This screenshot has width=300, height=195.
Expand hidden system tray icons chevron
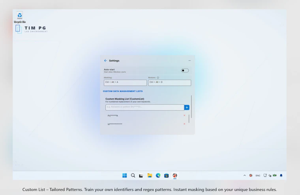pyautogui.click(x=244, y=175)
